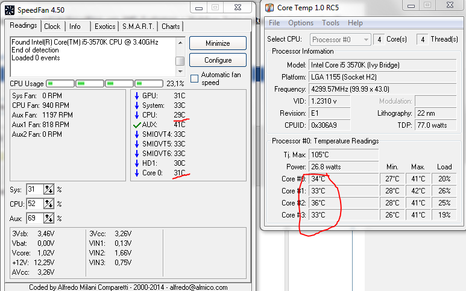This screenshot has width=466, height=291.
Task: Click the Minimize button in SpeedFan
Action: click(218, 43)
